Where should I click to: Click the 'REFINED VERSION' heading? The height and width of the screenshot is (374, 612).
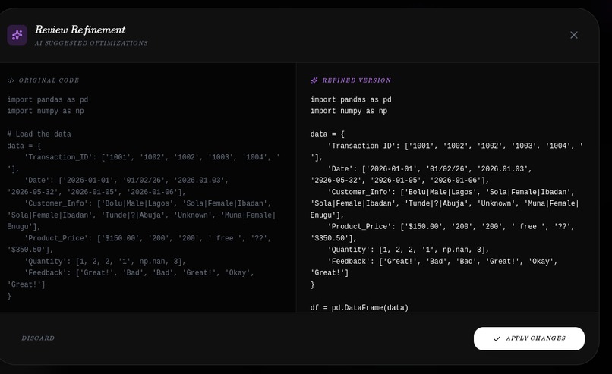coord(356,80)
